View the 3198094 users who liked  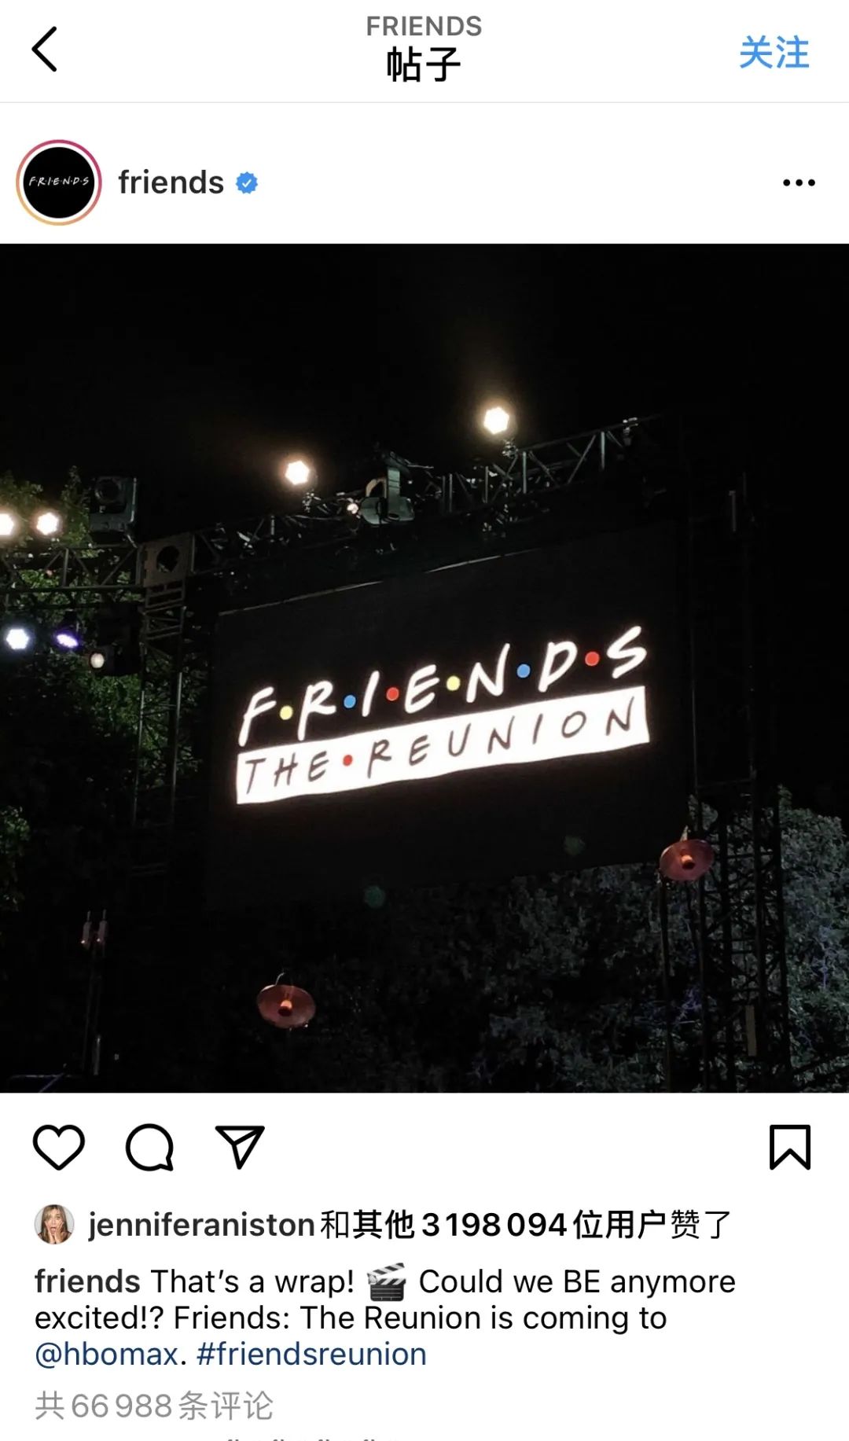494,1224
